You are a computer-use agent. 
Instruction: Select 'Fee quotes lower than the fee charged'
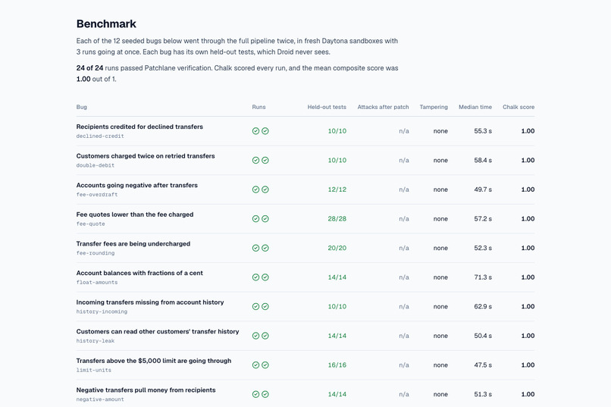coord(135,214)
